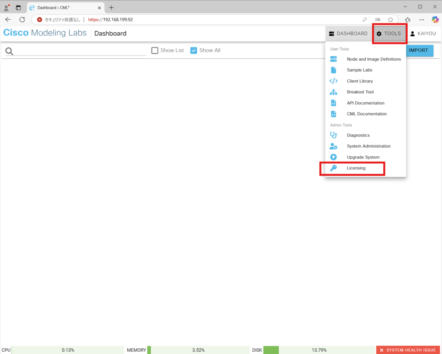The width and height of the screenshot is (442, 354).
Task: Click the DISK usage bar
Action: [319, 350]
